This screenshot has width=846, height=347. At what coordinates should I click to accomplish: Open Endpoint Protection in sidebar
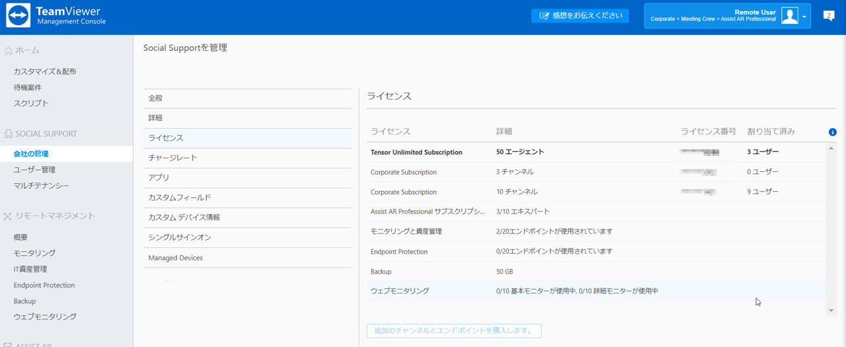pyautogui.click(x=44, y=286)
